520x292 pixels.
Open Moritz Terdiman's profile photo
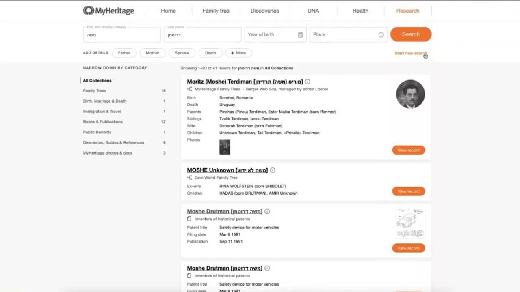click(410, 94)
